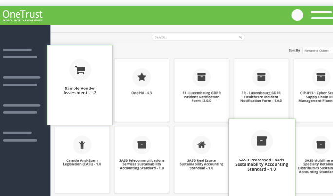Open the user profile avatar circle
Screen dimensions: 333x196
[x=297, y=15]
